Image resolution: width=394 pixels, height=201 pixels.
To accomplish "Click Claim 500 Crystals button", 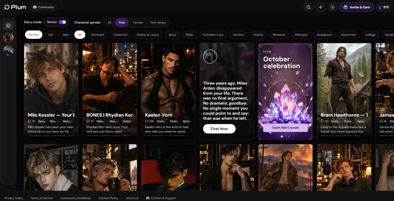I will 285,128.
